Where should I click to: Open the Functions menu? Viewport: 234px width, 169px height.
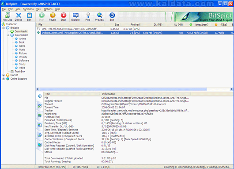point(28,9)
